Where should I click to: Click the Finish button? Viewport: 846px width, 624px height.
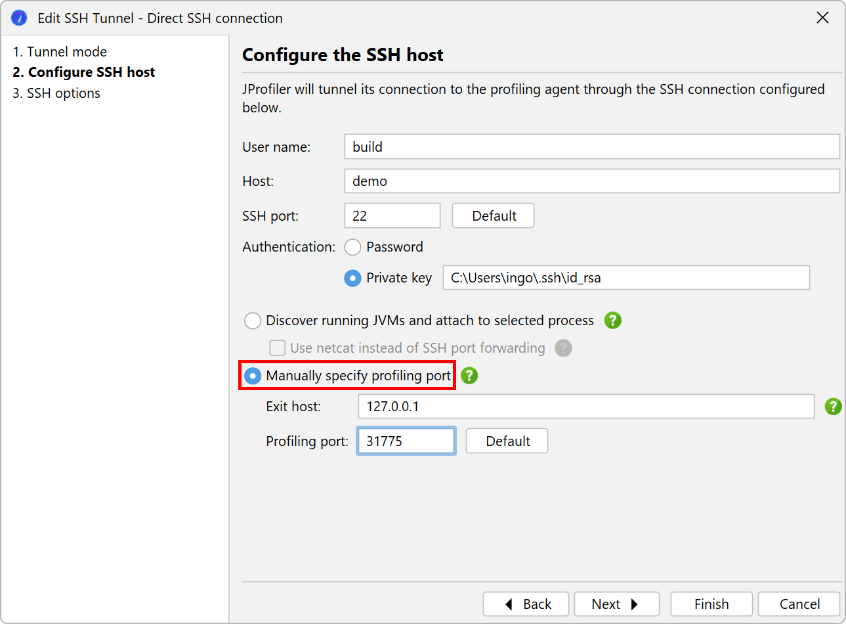pos(711,604)
